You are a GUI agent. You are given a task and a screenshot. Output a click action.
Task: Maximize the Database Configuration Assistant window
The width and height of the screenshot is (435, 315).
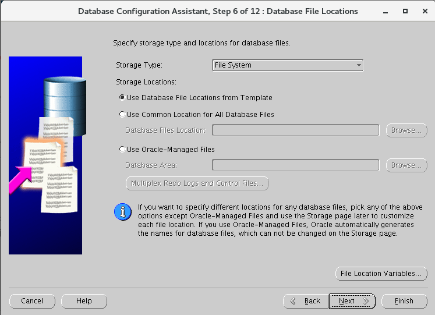coord(405,12)
